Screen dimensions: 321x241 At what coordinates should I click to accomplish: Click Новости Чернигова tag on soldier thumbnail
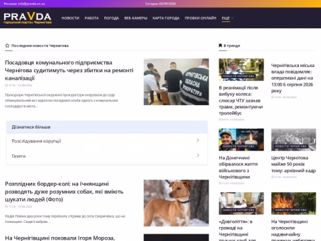tap(238, 147)
